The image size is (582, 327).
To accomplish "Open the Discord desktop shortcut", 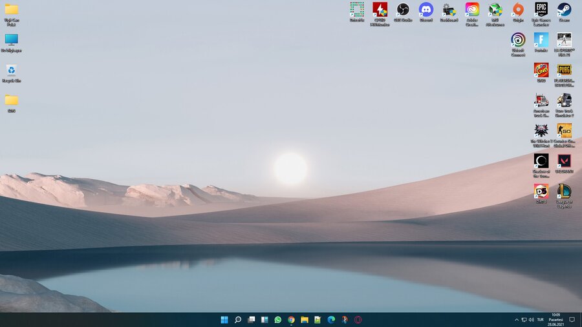I will pyautogui.click(x=426, y=10).
